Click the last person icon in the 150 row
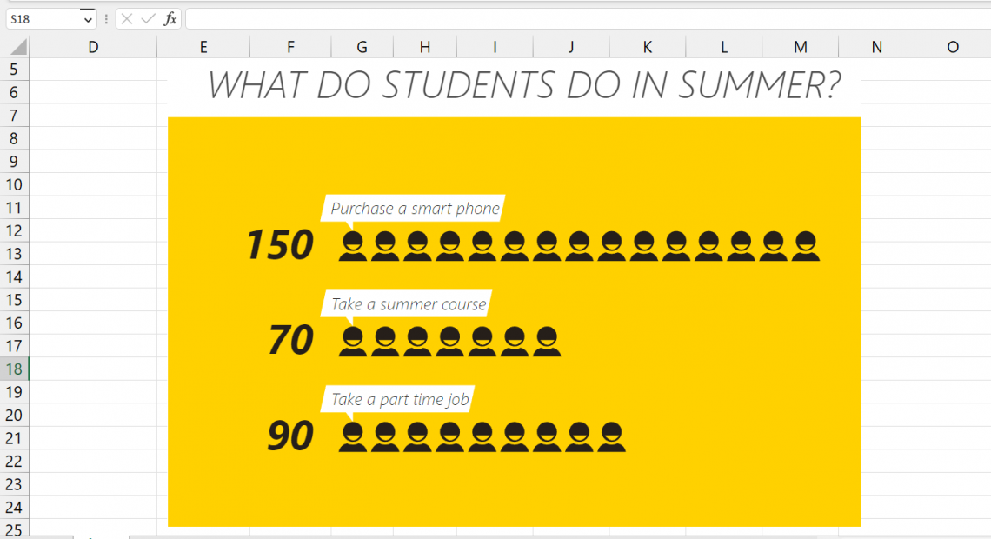 tap(806, 246)
